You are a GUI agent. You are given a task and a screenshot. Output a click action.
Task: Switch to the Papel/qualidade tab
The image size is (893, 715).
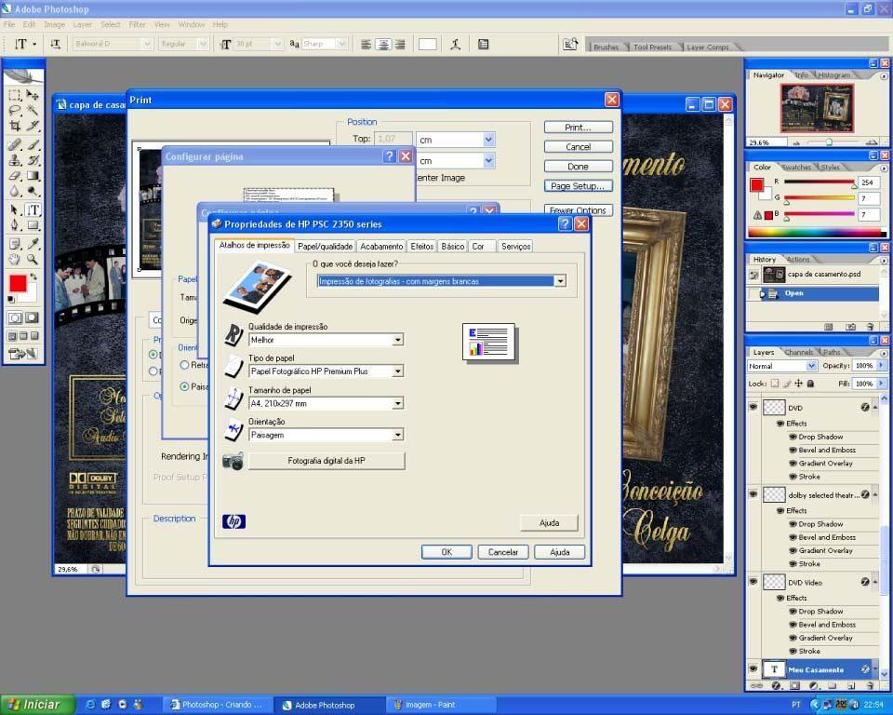(325, 247)
